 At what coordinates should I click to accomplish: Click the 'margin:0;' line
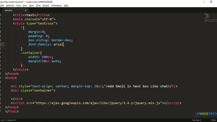click(37, 32)
